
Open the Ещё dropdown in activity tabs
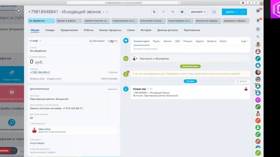pyautogui.click(x=245, y=41)
